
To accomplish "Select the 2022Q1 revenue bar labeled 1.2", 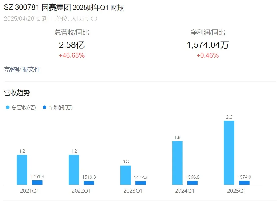I will [x=74, y=170].
